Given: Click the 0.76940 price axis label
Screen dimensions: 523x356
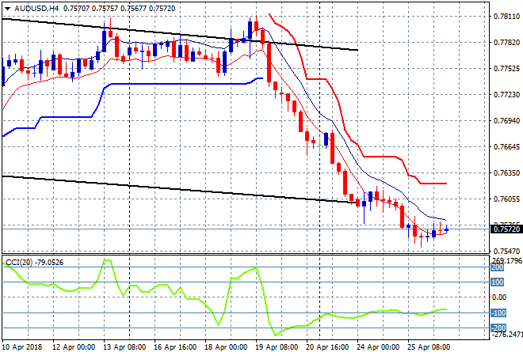Looking at the screenshot, I should coord(506,121).
